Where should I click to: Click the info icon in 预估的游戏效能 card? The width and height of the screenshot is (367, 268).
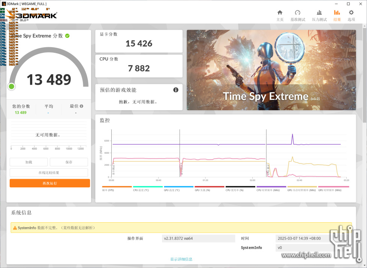(176, 90)
